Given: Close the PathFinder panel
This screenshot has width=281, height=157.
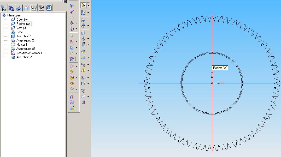Looking at the screenshot, I should click(x=65, y=1).
